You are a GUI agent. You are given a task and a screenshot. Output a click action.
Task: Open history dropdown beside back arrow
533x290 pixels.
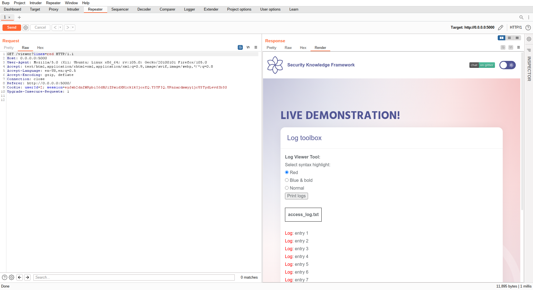(60, 28)
